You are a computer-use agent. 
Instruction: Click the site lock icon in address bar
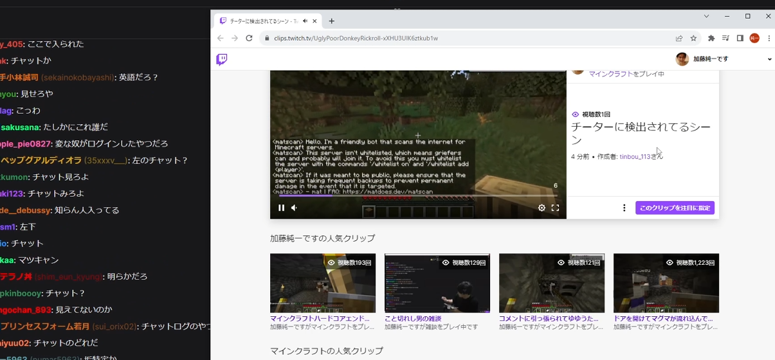(267, 38)
